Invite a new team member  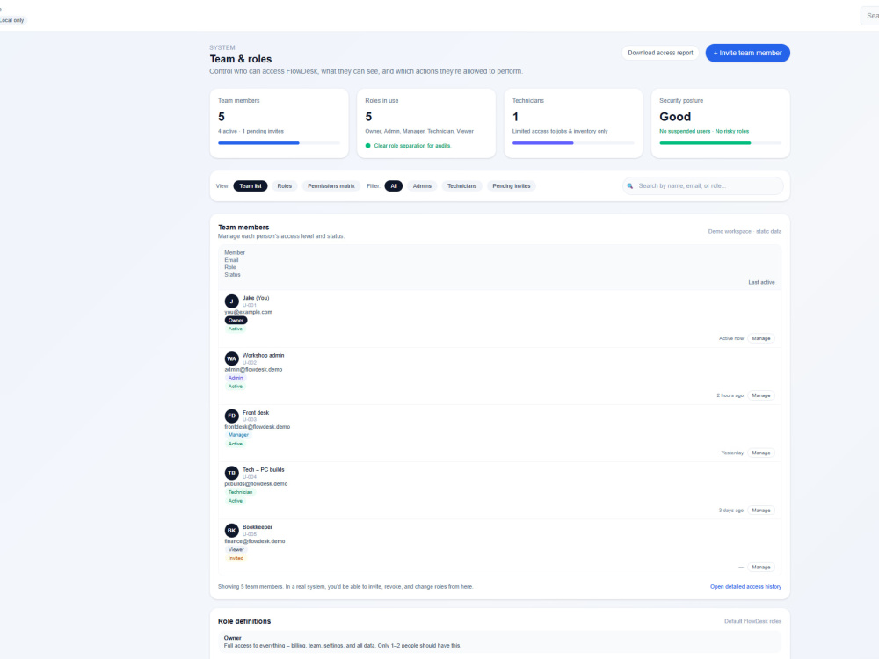click(747, 53)
